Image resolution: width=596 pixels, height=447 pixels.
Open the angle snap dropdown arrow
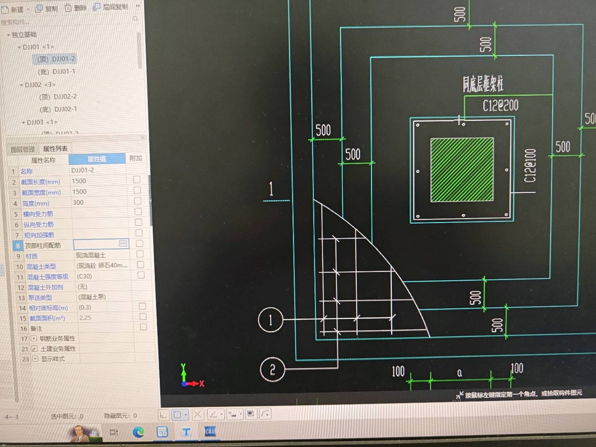coord(222,414)
